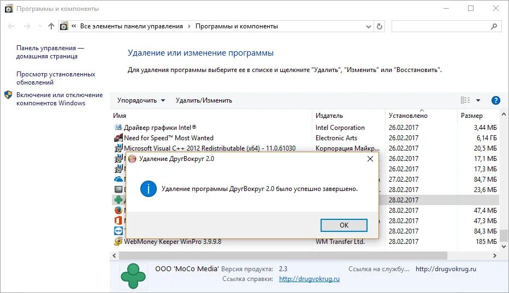Screen dimensions: 509x293
Task: Expand the address bar history dropdown
Action: pos(369,27)
